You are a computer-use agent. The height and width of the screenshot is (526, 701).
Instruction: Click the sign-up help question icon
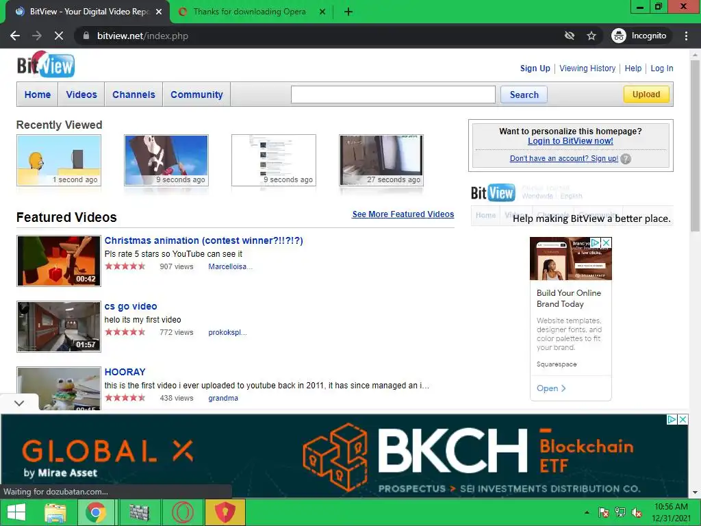coord(626,159)
